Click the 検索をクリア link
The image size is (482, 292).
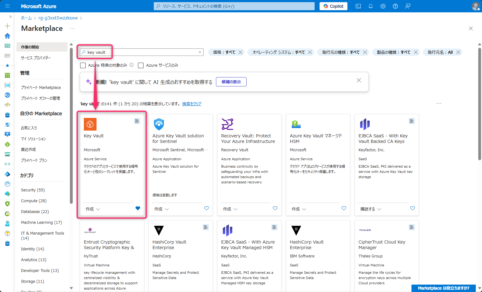[x=192, y=104]
